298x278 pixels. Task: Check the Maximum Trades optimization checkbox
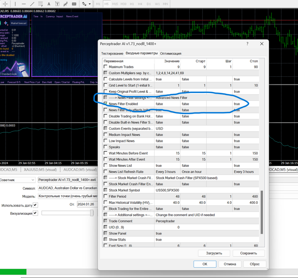tap(105, 67)
